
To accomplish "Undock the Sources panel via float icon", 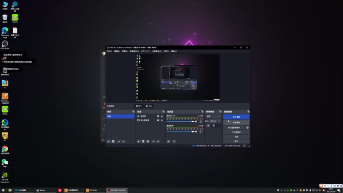I will coord(163,112).
